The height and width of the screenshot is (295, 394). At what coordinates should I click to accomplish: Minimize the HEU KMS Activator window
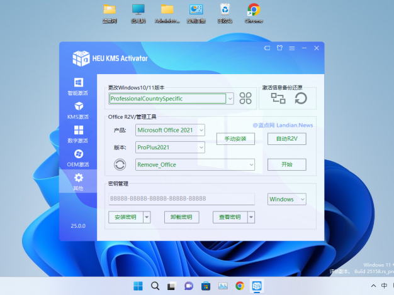[x=304, y=48]
